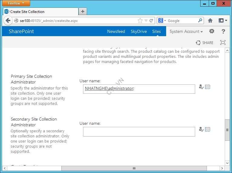The image size is (232, 173).
Task: Click the SHARE button
Action: coord(205,42)
